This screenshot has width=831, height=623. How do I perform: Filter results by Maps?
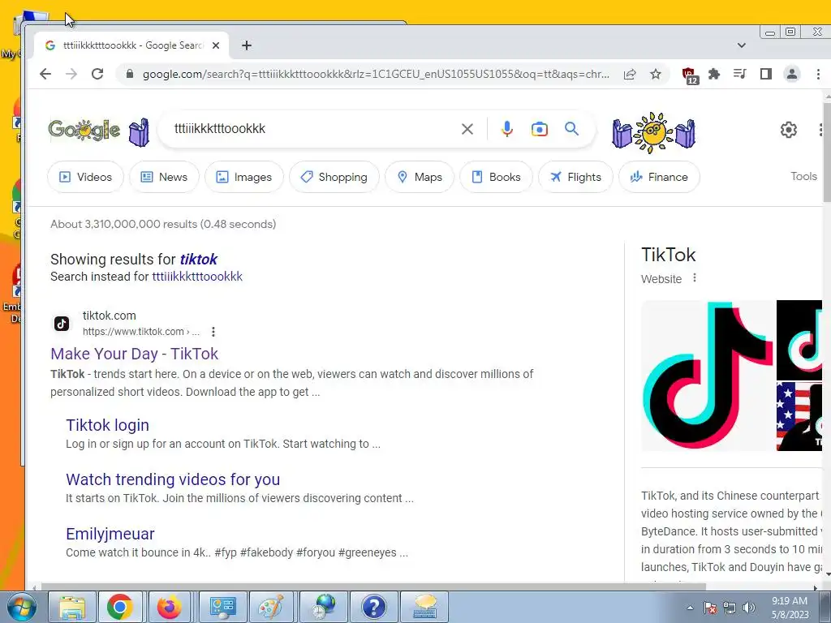pyautogui.click(x=420, y=177)
